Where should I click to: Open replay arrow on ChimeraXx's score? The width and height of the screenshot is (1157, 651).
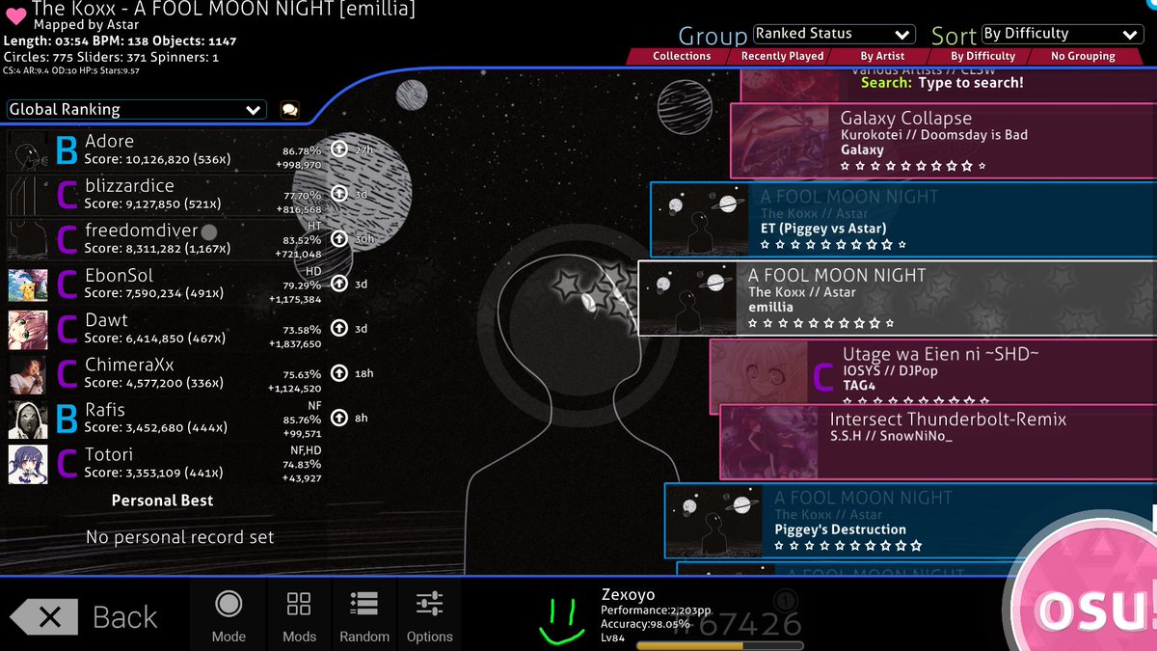338,373
